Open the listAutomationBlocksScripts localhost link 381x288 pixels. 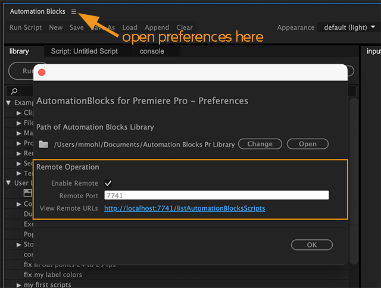[185, 208]
